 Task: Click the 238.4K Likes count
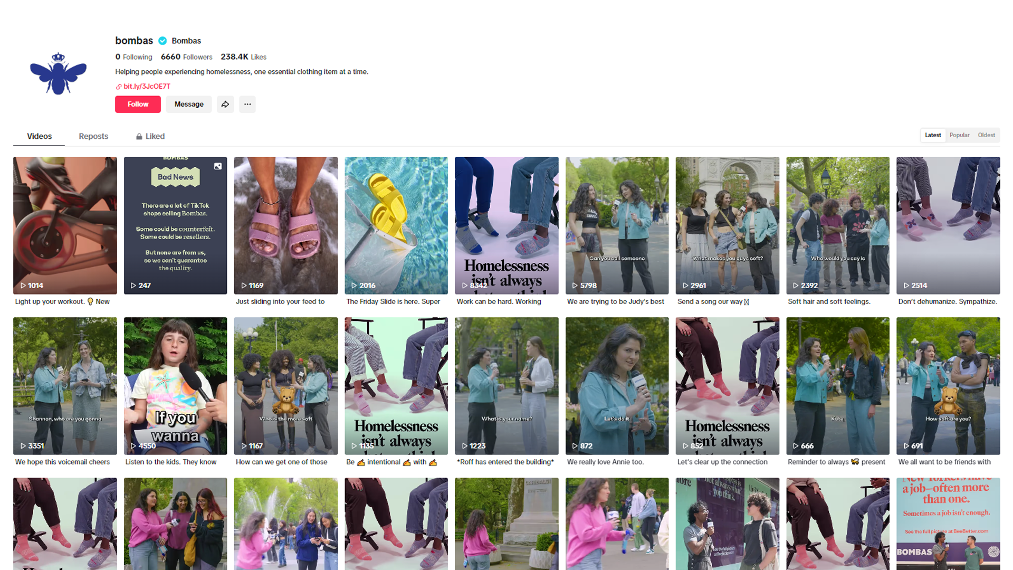[x=243, y=57]
